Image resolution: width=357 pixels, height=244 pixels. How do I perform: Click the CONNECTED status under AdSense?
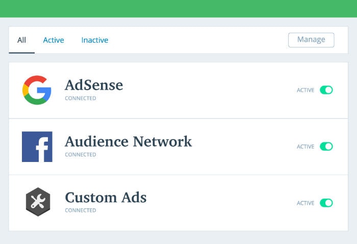tap(81, 98)
